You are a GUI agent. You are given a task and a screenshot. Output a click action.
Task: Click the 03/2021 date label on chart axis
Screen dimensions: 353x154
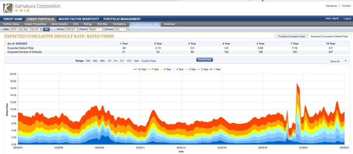pos(304,148)
